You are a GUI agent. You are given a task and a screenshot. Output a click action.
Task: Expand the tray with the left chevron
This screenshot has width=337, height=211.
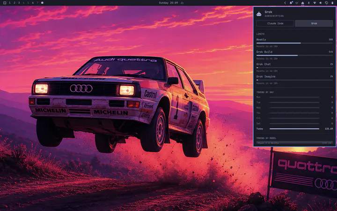[x=285, y=3]
